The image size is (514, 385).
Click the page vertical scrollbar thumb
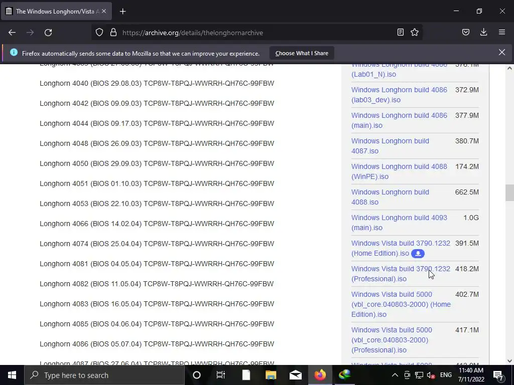pyautogui.click(x=509, y=193)
